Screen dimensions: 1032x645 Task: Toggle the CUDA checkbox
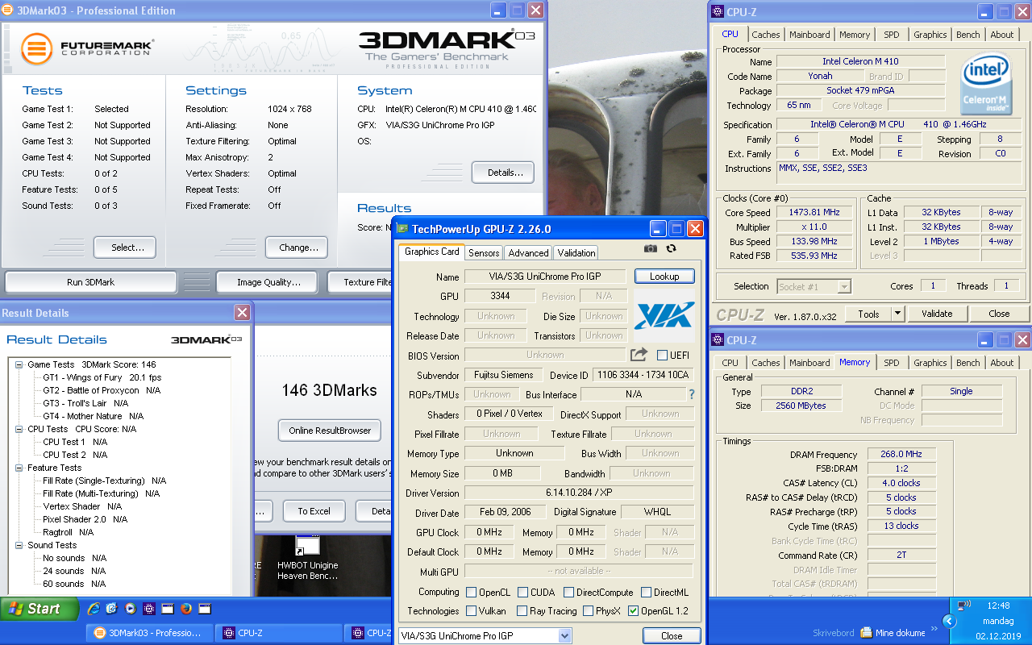[x=522, y=593]
